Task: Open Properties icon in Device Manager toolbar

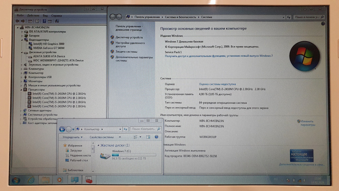Action: point(37,21)
